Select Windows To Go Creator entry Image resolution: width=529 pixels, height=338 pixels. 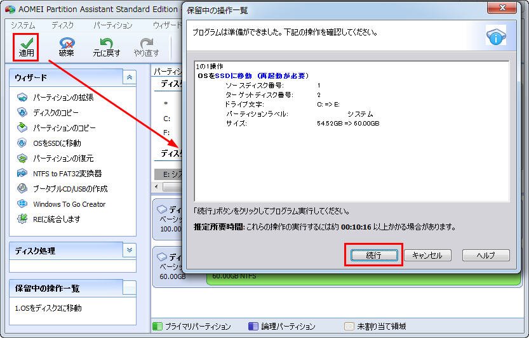pos(69,204)
